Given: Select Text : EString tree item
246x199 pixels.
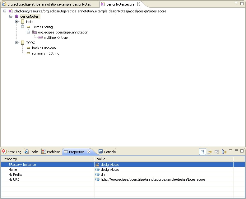Looking at the screenshot, I should click(42, 27).
